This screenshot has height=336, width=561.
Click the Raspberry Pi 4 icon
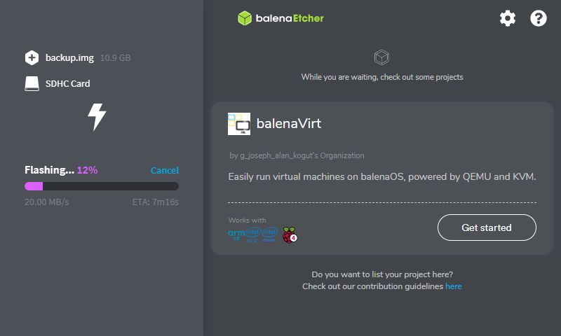(x=290, y=235)
